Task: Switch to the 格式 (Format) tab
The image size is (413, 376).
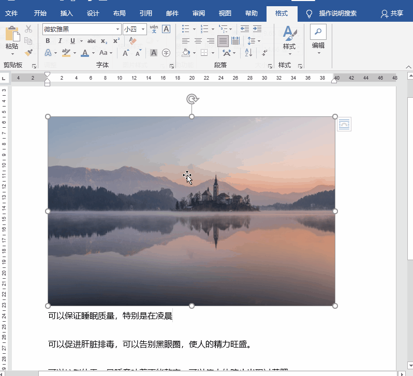Action: 282,13
